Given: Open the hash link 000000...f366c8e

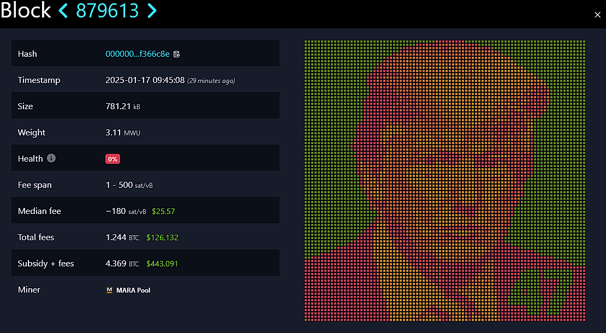Looking at the screenshot, I should tap(138, 54).
